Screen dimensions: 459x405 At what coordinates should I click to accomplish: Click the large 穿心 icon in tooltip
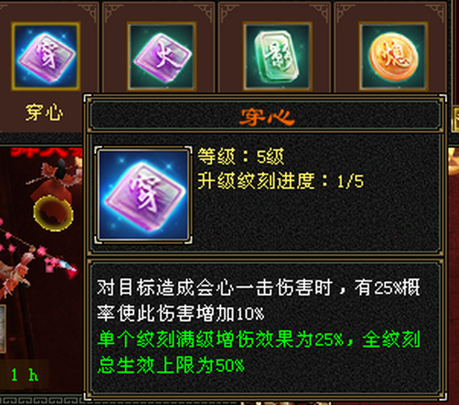click(x=143, y=195)
